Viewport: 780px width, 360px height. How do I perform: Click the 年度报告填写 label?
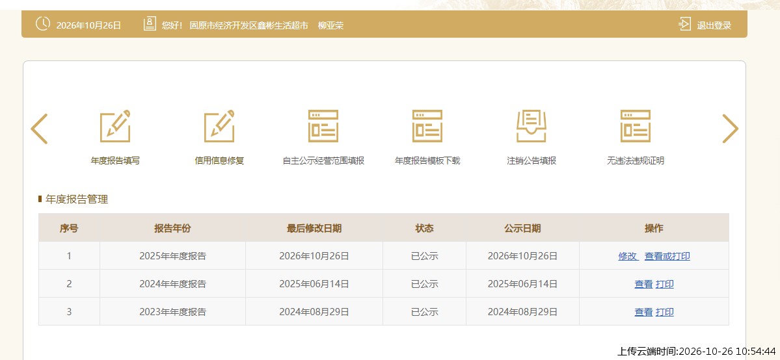115,161
